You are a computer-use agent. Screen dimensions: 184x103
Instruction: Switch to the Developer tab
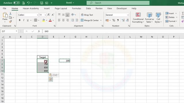[122, 8]
